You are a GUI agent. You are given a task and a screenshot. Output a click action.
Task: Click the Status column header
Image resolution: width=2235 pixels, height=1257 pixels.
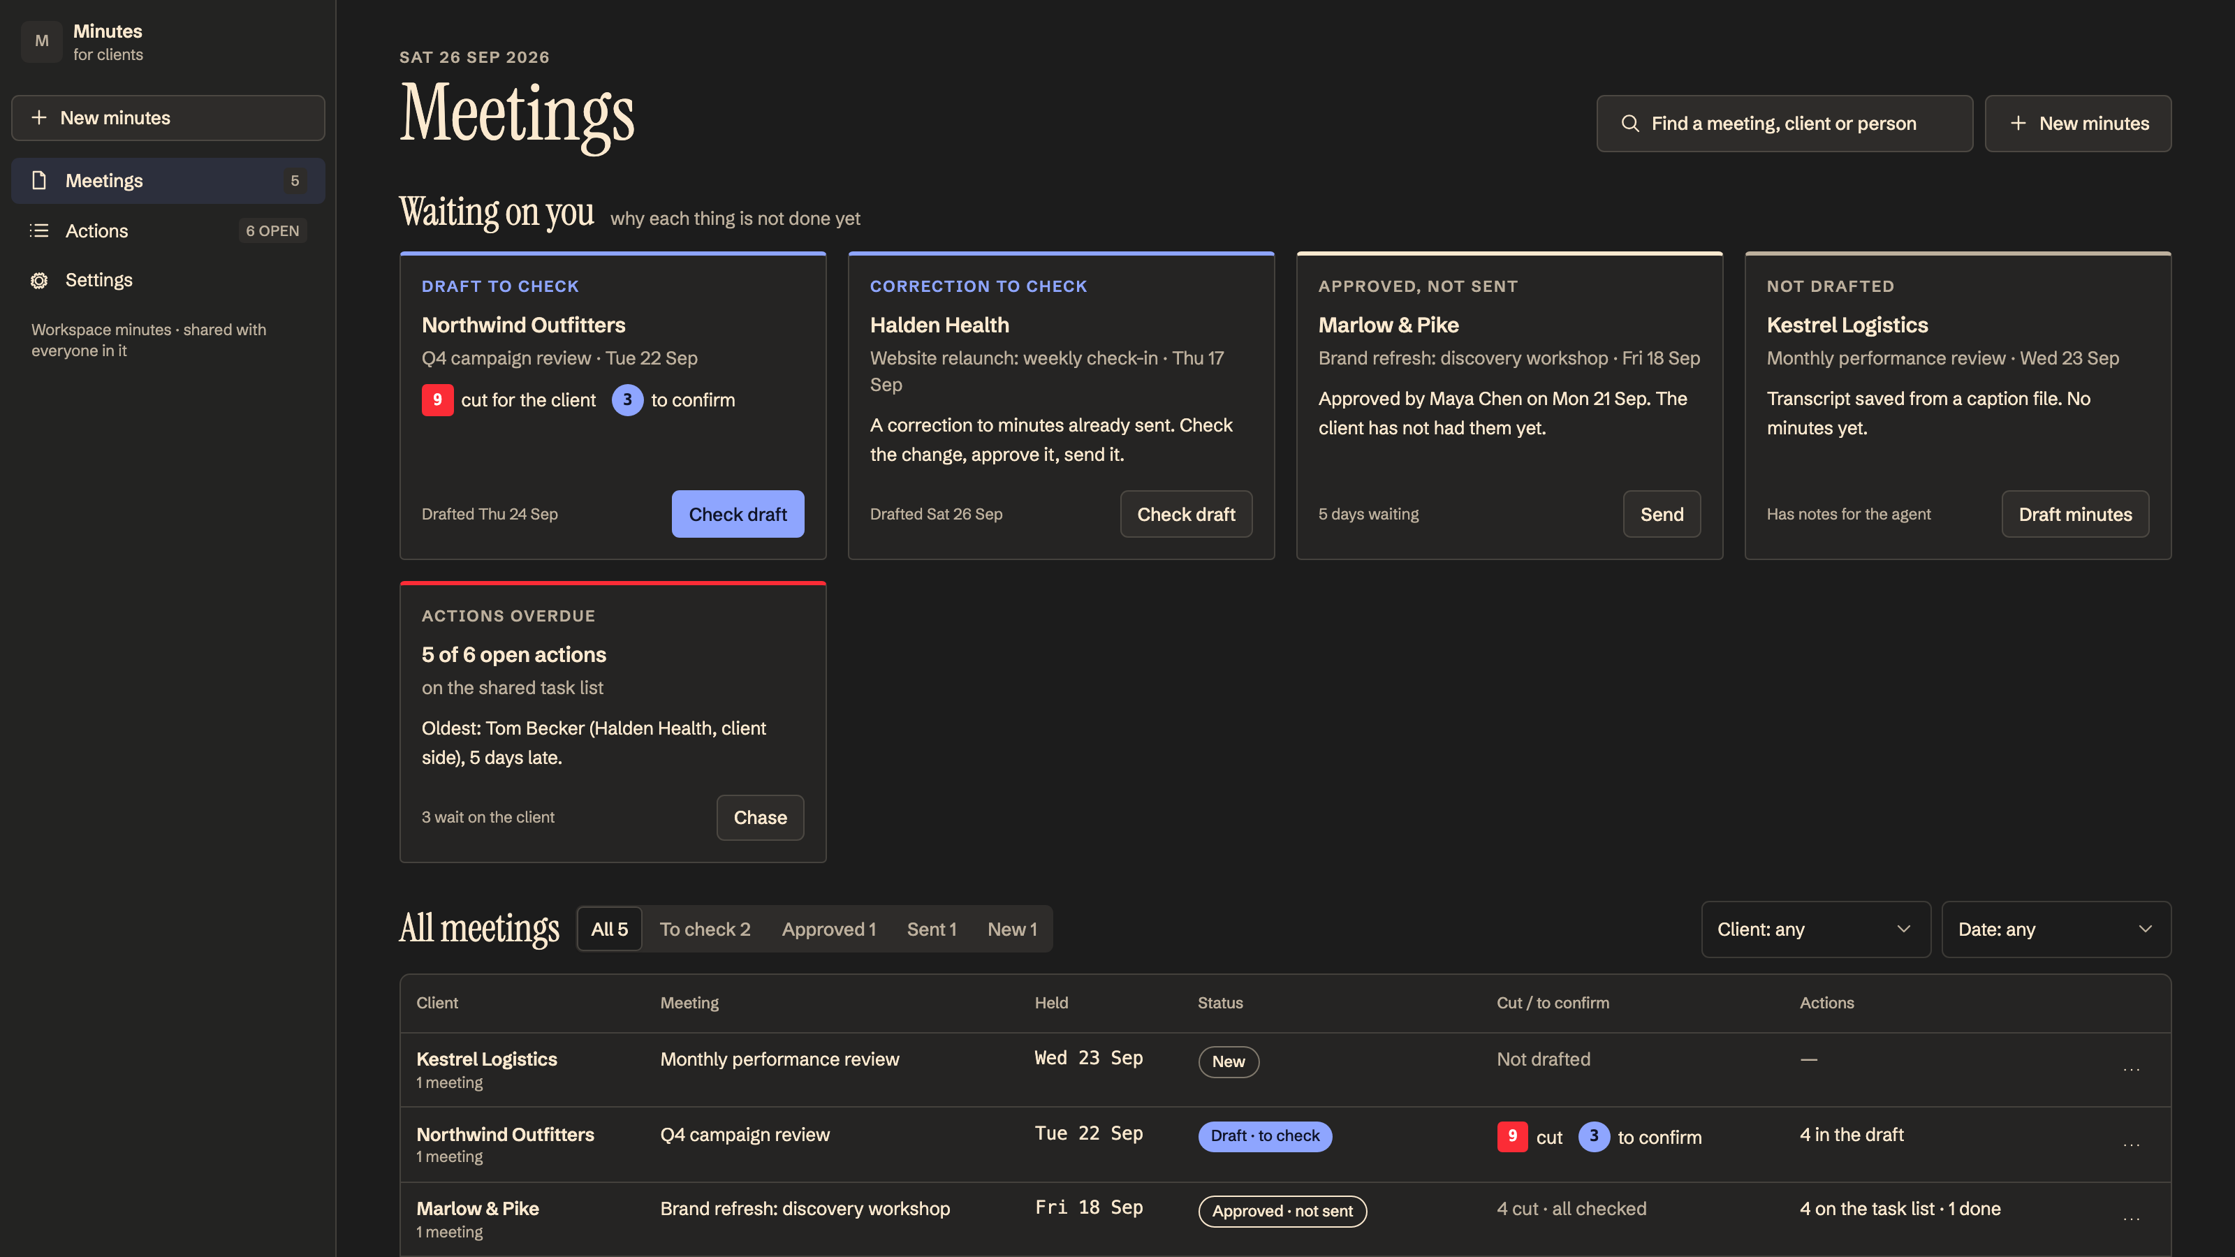[1220, 1003]
